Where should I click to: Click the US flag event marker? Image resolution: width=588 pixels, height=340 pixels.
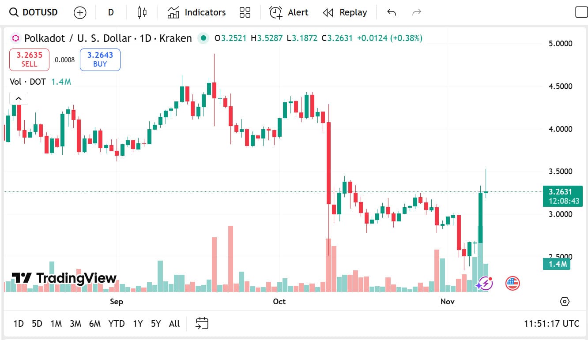click(513, 283)
